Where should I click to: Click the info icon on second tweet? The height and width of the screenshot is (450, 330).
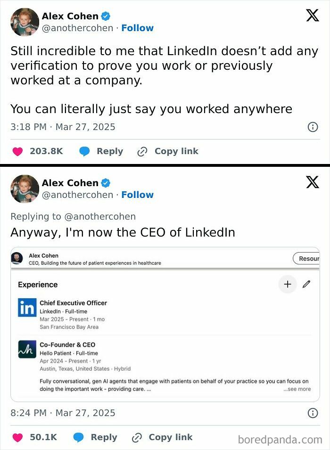pos(312,413)
